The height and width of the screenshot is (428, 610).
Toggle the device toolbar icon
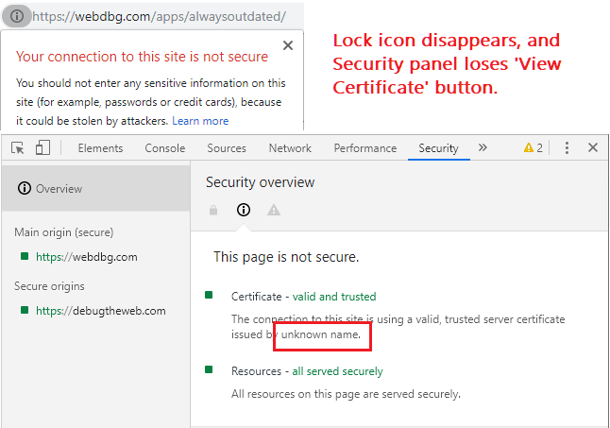click(42, 148)
